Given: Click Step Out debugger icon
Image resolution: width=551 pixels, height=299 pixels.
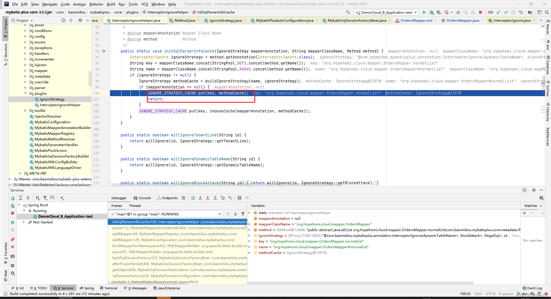Looking at the screenshot, I should tap(215, 198).
